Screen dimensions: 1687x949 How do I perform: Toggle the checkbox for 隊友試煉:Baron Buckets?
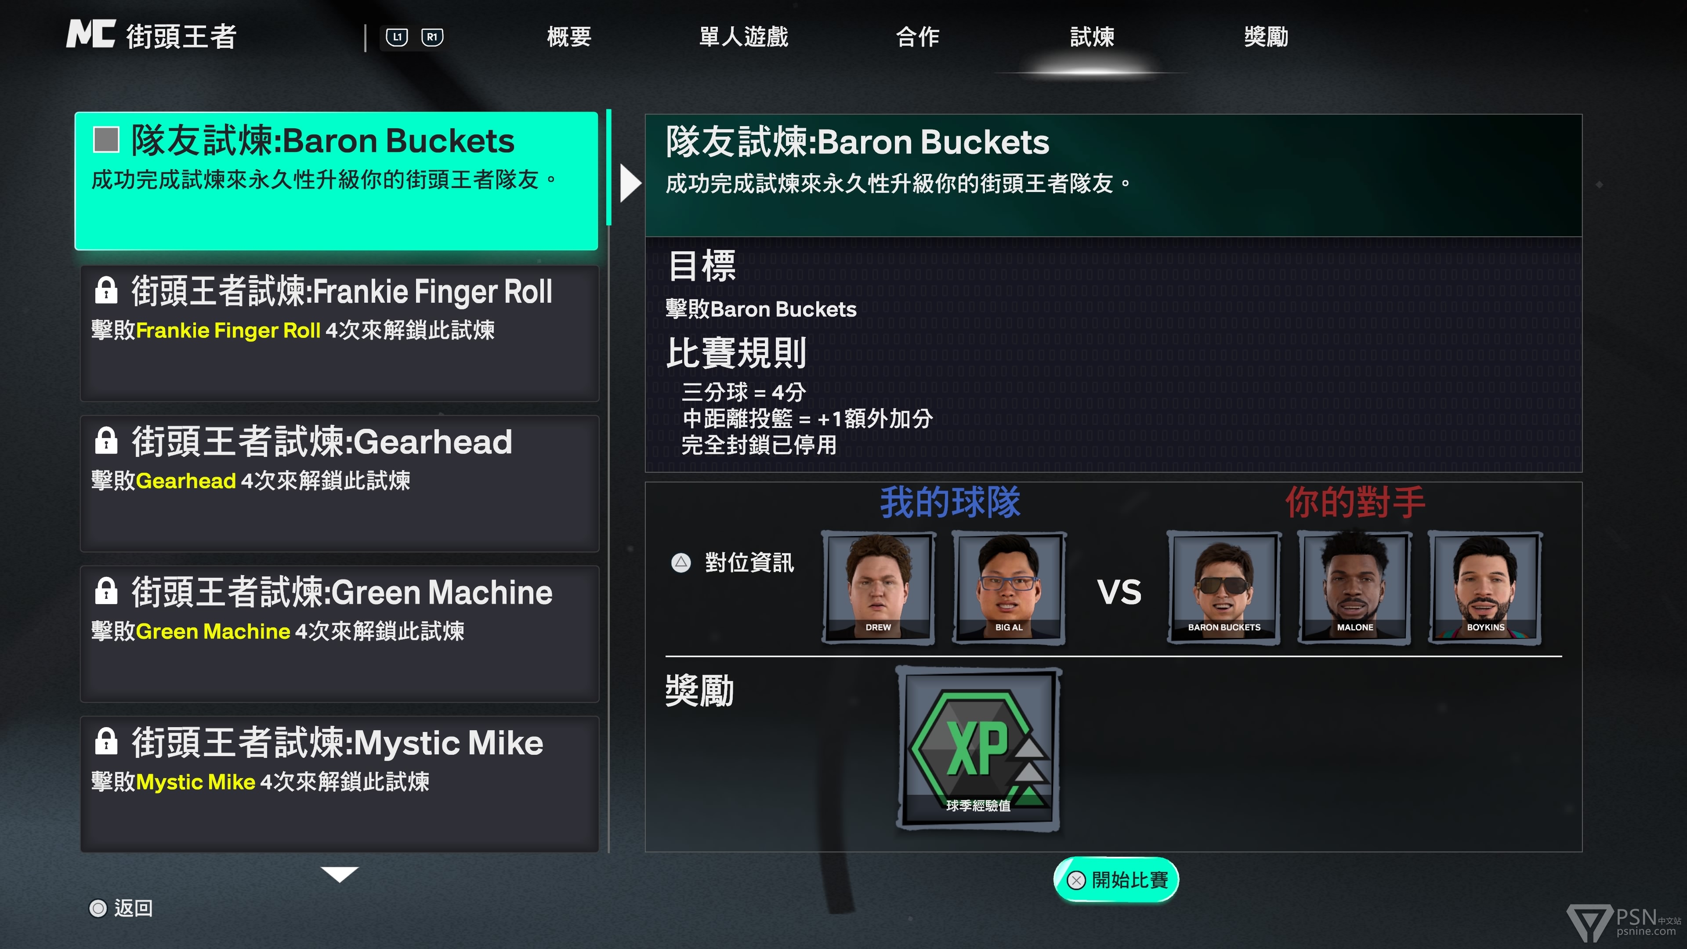(x=106, y=140)
